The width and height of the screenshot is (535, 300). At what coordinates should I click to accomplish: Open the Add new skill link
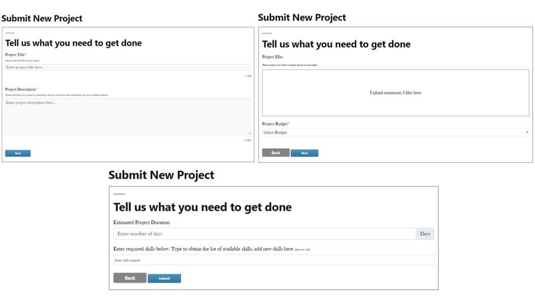[302, 250]
